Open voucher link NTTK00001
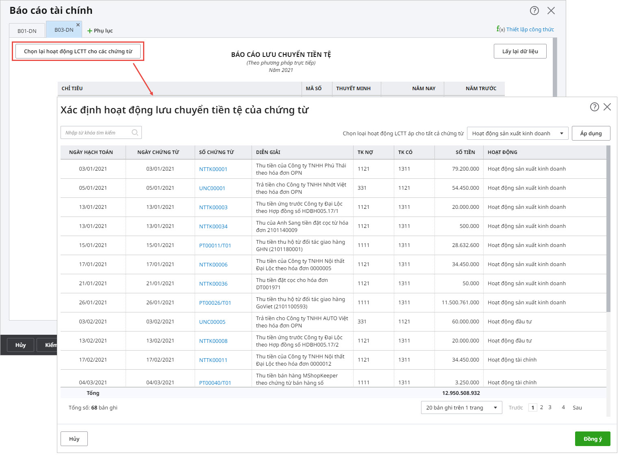Image resolution: width=619 pixels, height=455 pixels. click(x=213, y=169)
